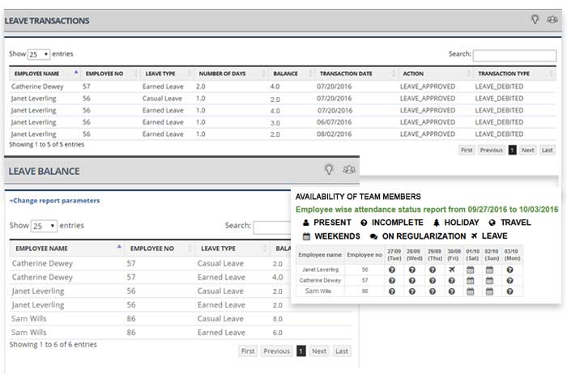Sort Leave Transactions by Leave Type column
Viewport: 567px width, 374px height.
[167, 74]
